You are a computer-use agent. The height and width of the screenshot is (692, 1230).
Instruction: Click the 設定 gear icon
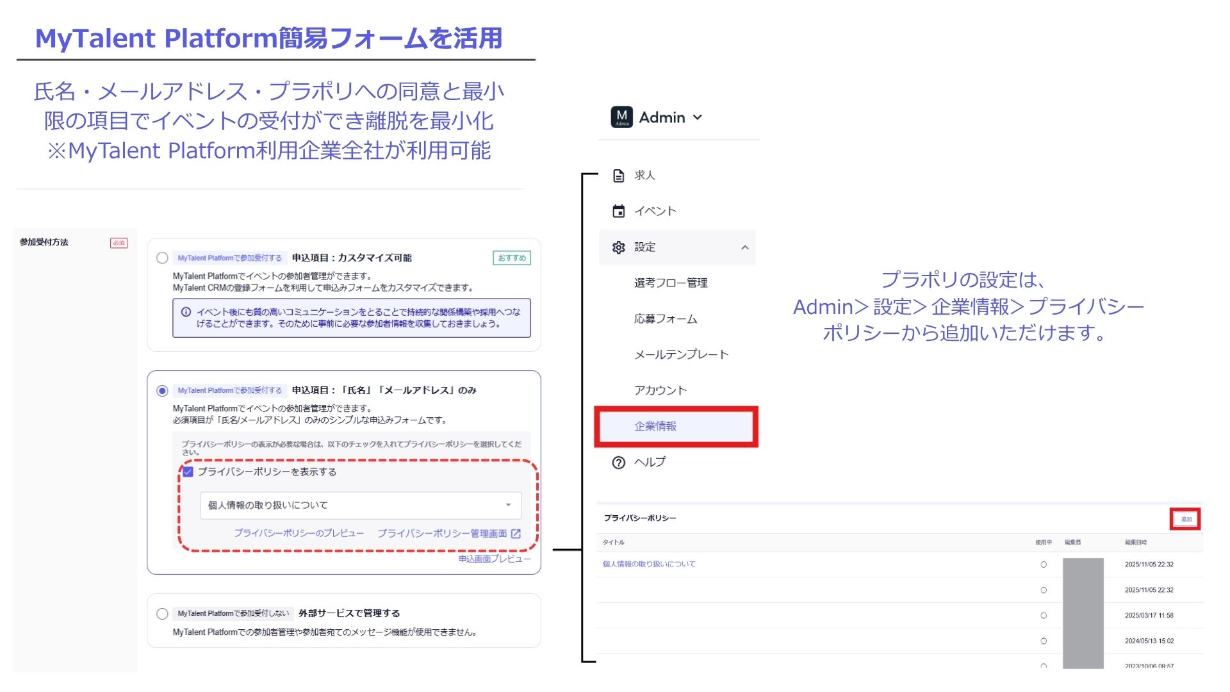[618, 247]
